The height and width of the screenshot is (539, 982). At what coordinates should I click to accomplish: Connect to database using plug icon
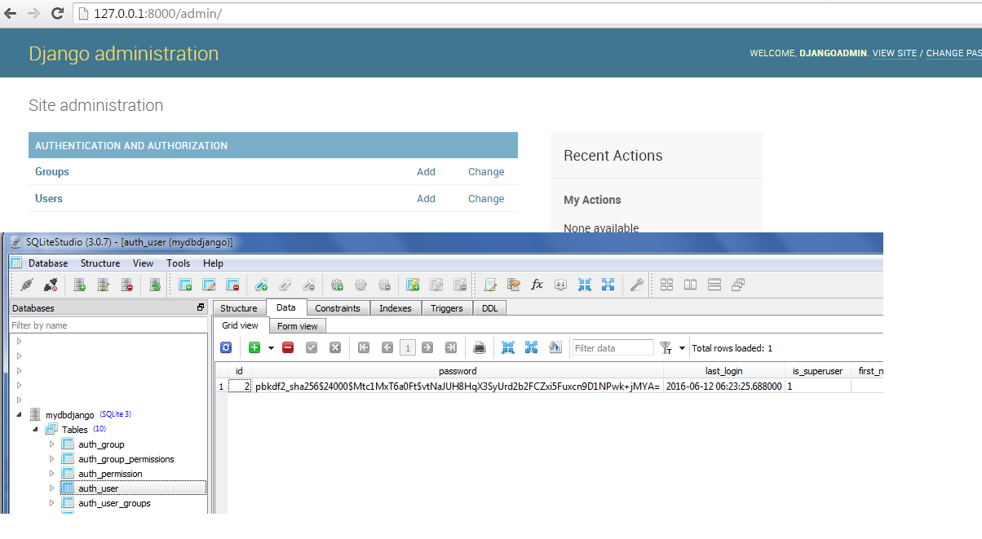click(27, 285)
